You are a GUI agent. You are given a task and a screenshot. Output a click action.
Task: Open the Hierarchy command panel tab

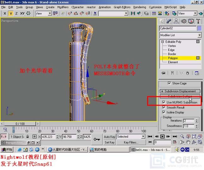(176, 21)
